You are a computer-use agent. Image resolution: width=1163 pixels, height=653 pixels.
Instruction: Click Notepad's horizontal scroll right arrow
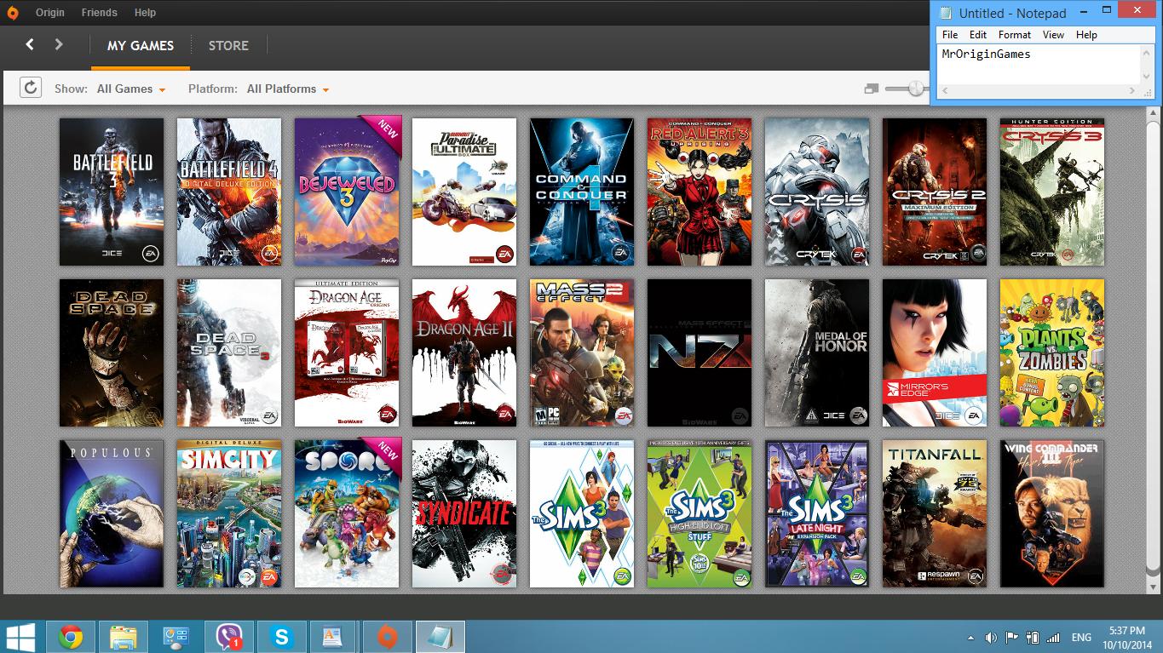1134,90
